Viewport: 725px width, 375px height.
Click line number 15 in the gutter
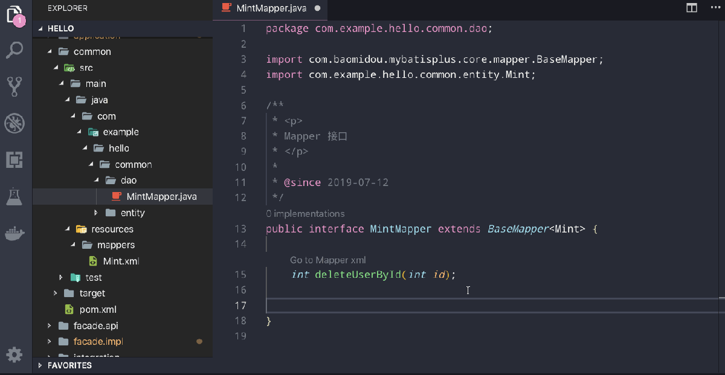coord(241,274)
